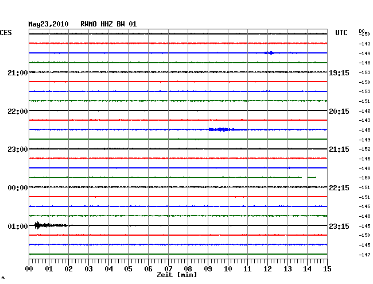Viewport: 373px width, 284px height.
Task: Click minute label 15 on time axis
Action: point(327,269)
